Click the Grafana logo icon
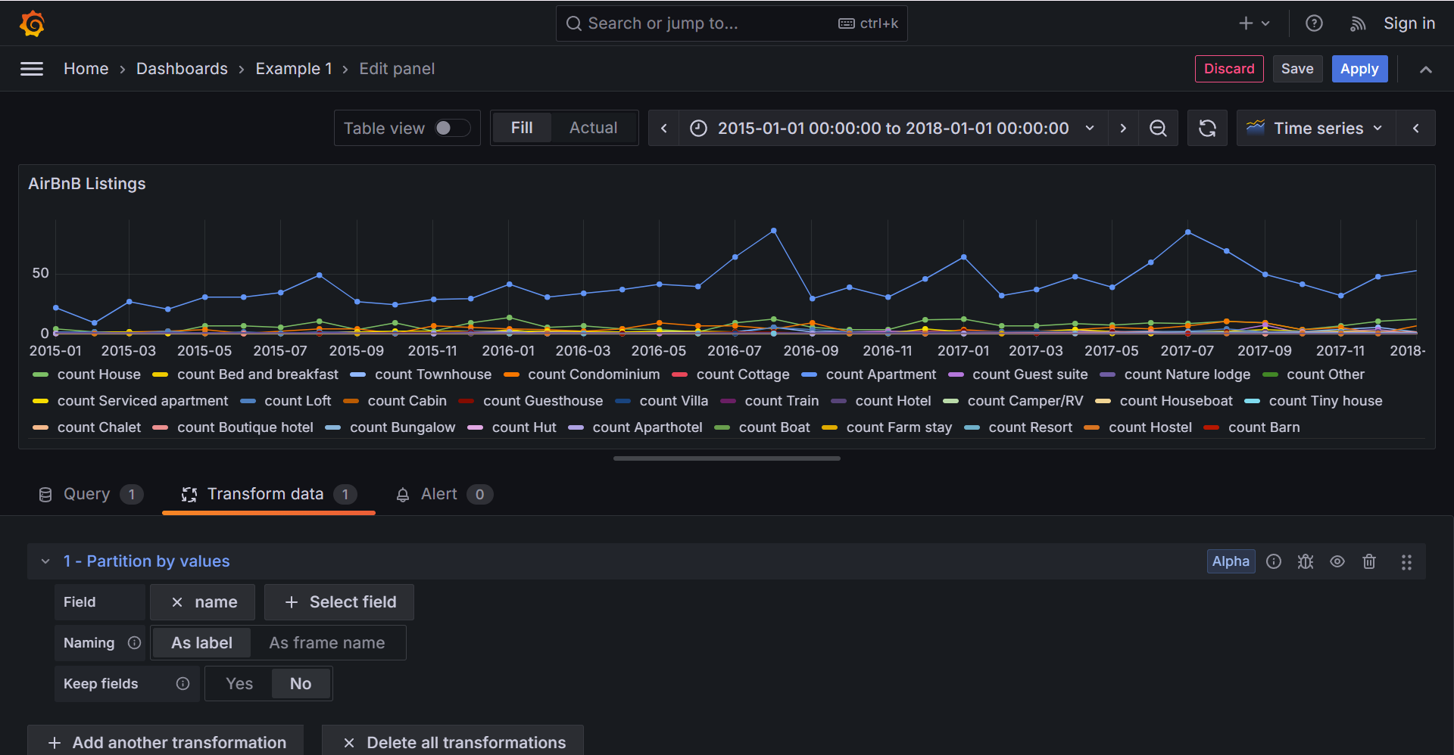The width and height of the screenshot is (1454, 755). pyautogui.click(x=32, y=23)
